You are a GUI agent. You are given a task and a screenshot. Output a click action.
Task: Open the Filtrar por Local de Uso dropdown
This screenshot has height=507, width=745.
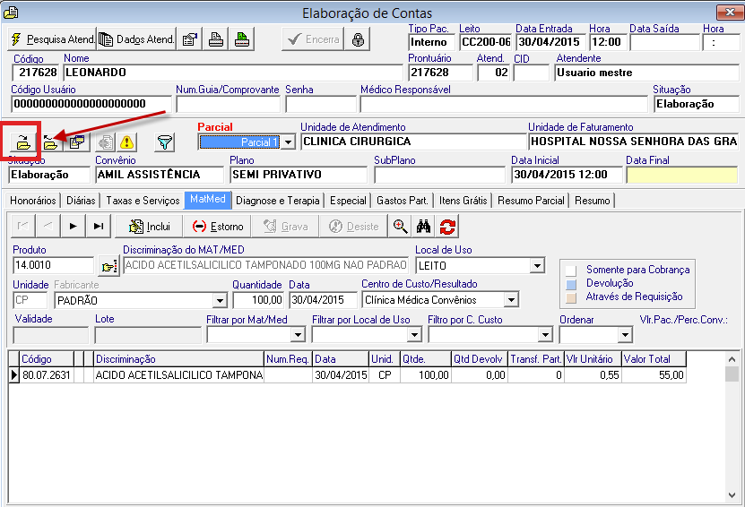[x=414, y=335]
